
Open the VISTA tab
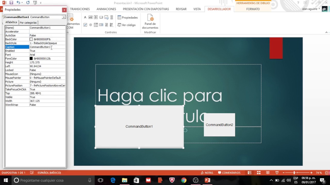197,9
